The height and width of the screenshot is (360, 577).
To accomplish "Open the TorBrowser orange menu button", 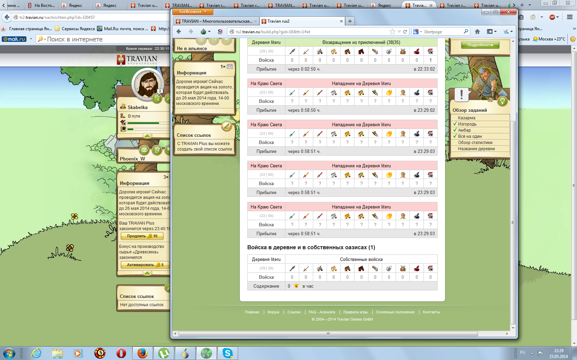I will 192,12.
